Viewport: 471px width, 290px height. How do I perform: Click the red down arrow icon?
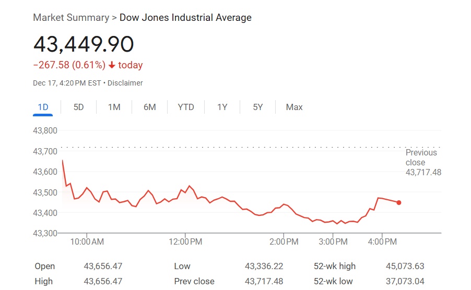click(112, 65)
